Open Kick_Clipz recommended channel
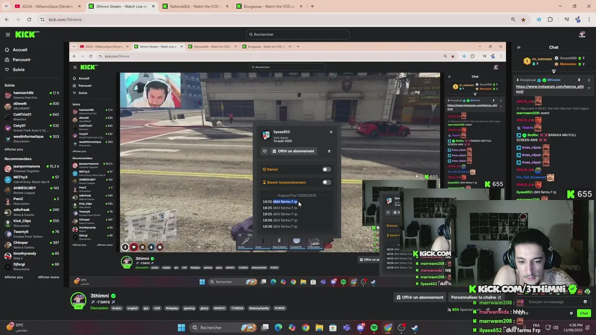Screen dimensions: 596x335 coord(32,223)
